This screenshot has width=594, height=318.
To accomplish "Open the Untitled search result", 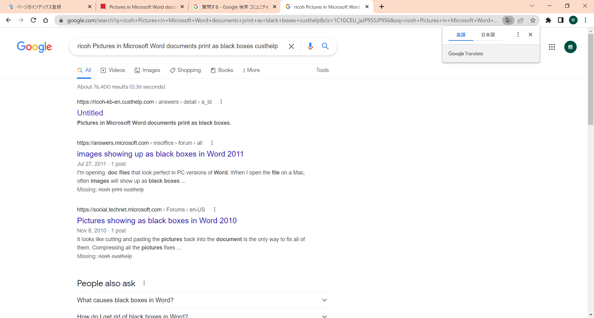I will point(90,113).
